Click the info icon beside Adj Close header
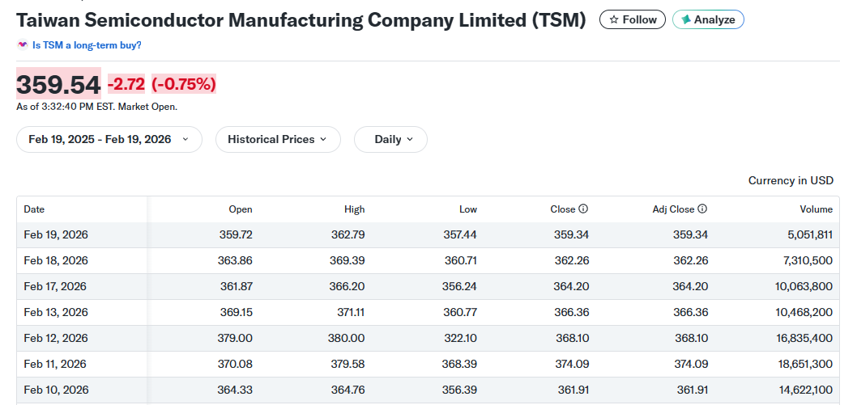This screenshot has height=405, width=857. pyautogui.click(x=702, y=209)
